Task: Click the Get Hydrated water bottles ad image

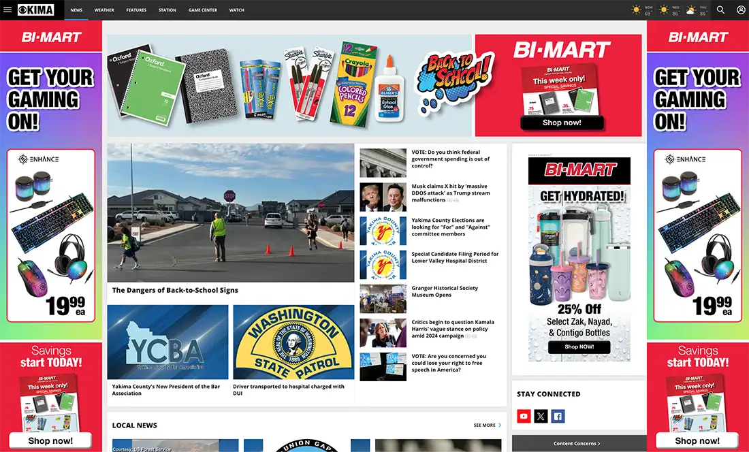Action: pos(579,259)
